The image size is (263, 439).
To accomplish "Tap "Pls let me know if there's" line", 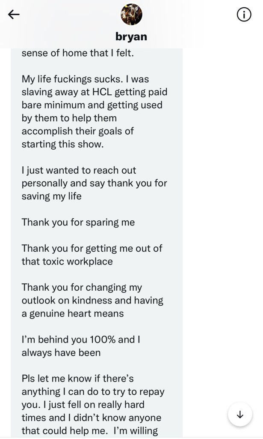I will 78,379.
